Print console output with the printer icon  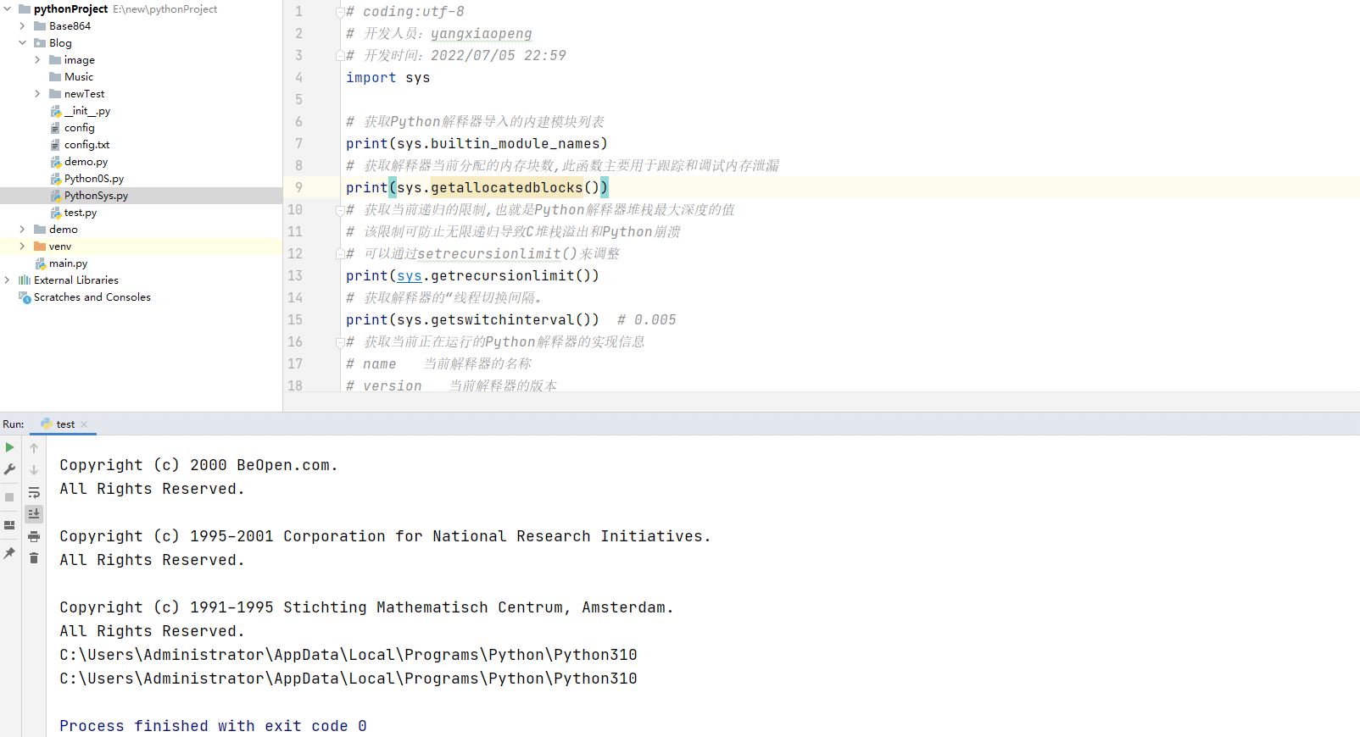[x=34, y=536]
